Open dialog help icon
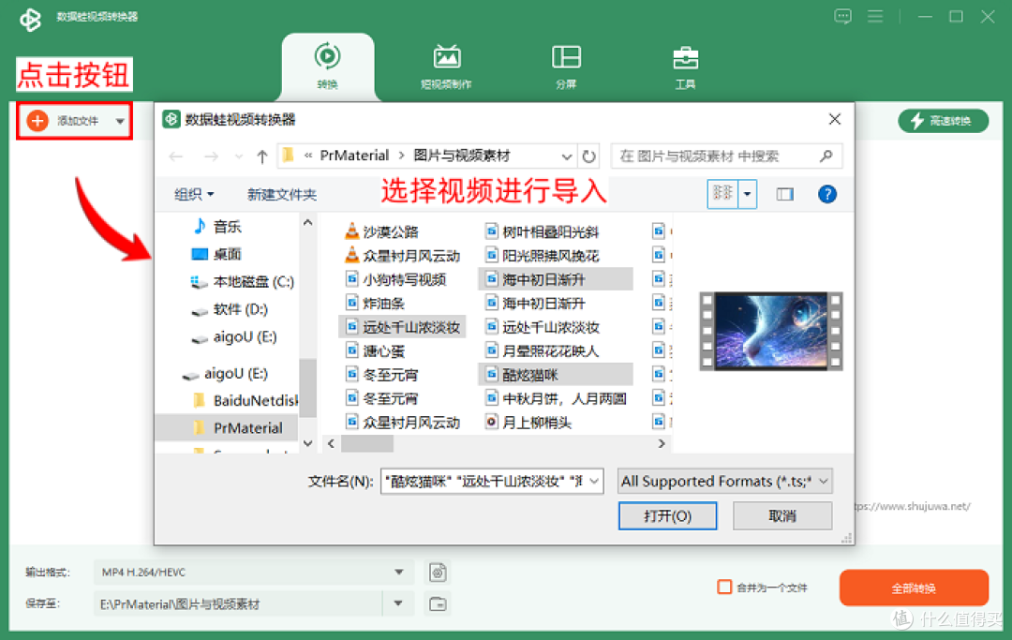Image resolution: width=1012 pixels, height=640 pixels. pyautogui.click(x=826, y=194)
